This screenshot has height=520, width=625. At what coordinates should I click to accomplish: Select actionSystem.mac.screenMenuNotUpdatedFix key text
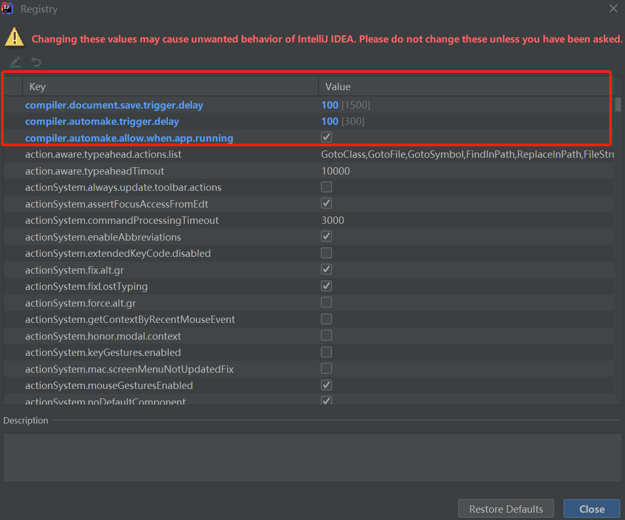pyautogui.click(x=129, y=370)
